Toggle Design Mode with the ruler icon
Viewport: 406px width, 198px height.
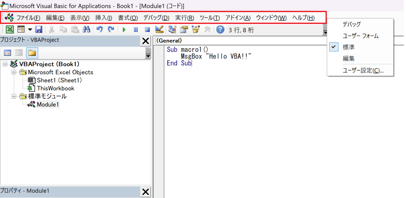coord(159,30)
